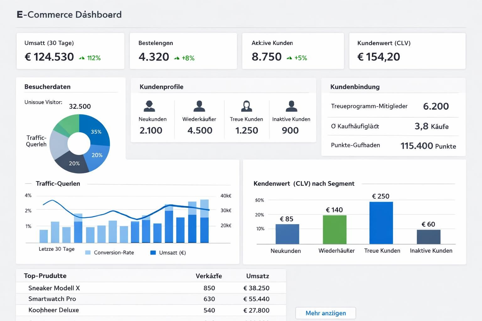Click the 540 sales cell
Image resolution: width=482 pixels, height=321 pixels.
point(209,310)
